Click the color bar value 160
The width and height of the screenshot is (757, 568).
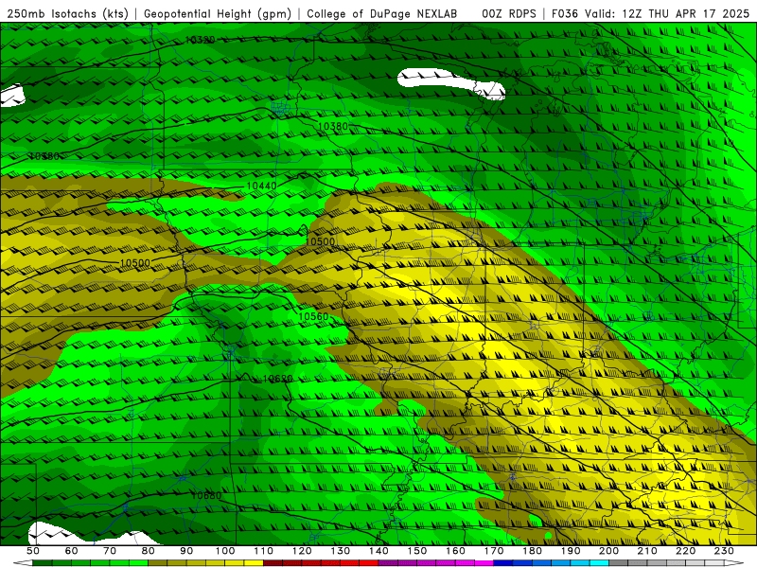(456, 551)
